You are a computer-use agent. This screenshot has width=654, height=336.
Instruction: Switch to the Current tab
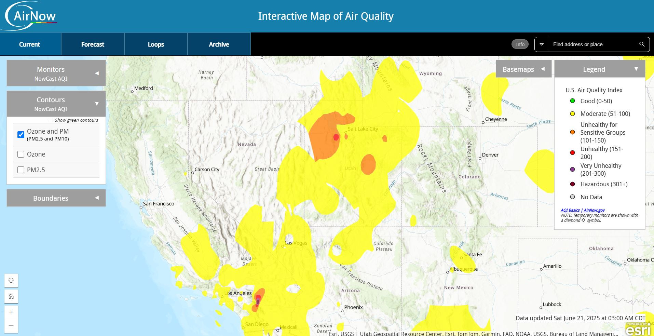coord(30,44)
